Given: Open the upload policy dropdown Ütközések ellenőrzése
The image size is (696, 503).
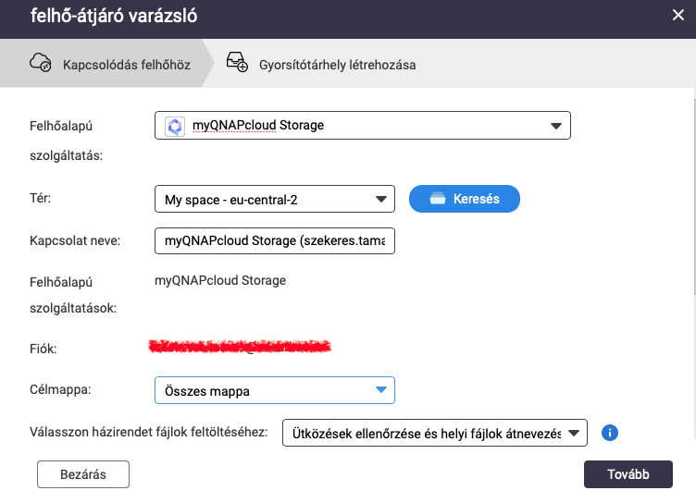Looking at the screenshot, I should tap(435, 433).
